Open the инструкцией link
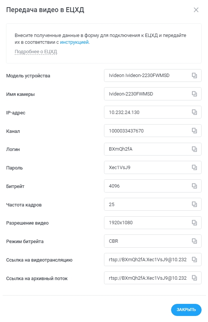 coord(74,42)
